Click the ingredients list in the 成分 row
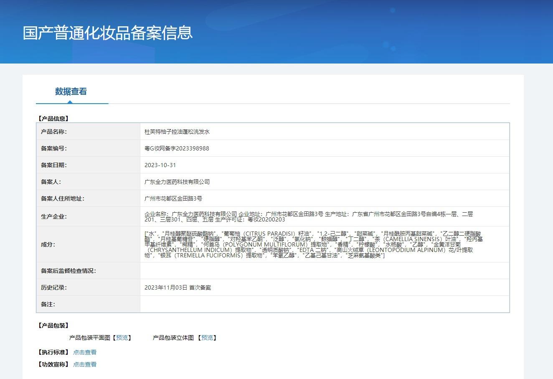The image size is (553, 379). pos(313,244)
